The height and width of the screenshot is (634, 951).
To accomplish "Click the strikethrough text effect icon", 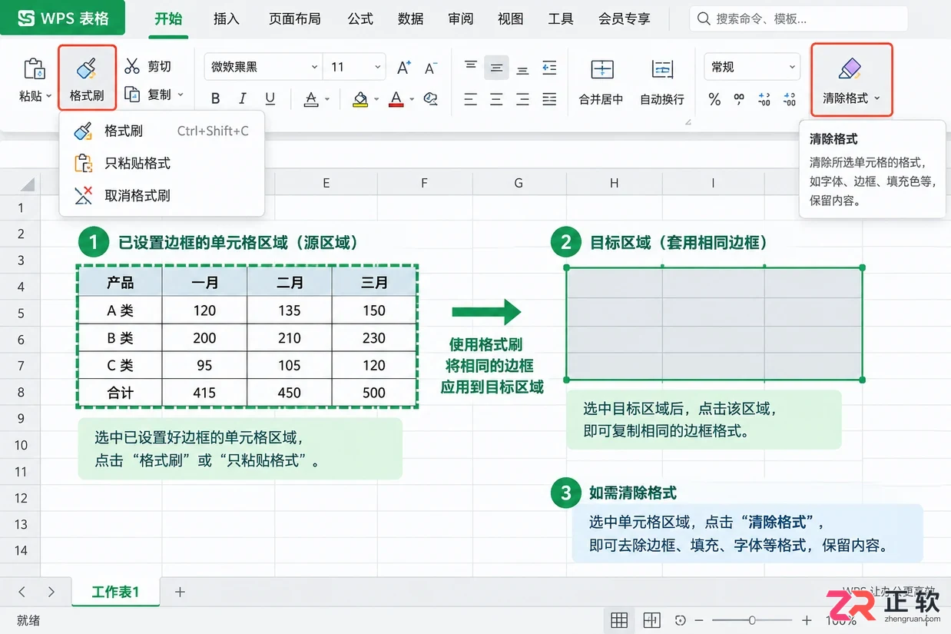I will coord(311,98).
